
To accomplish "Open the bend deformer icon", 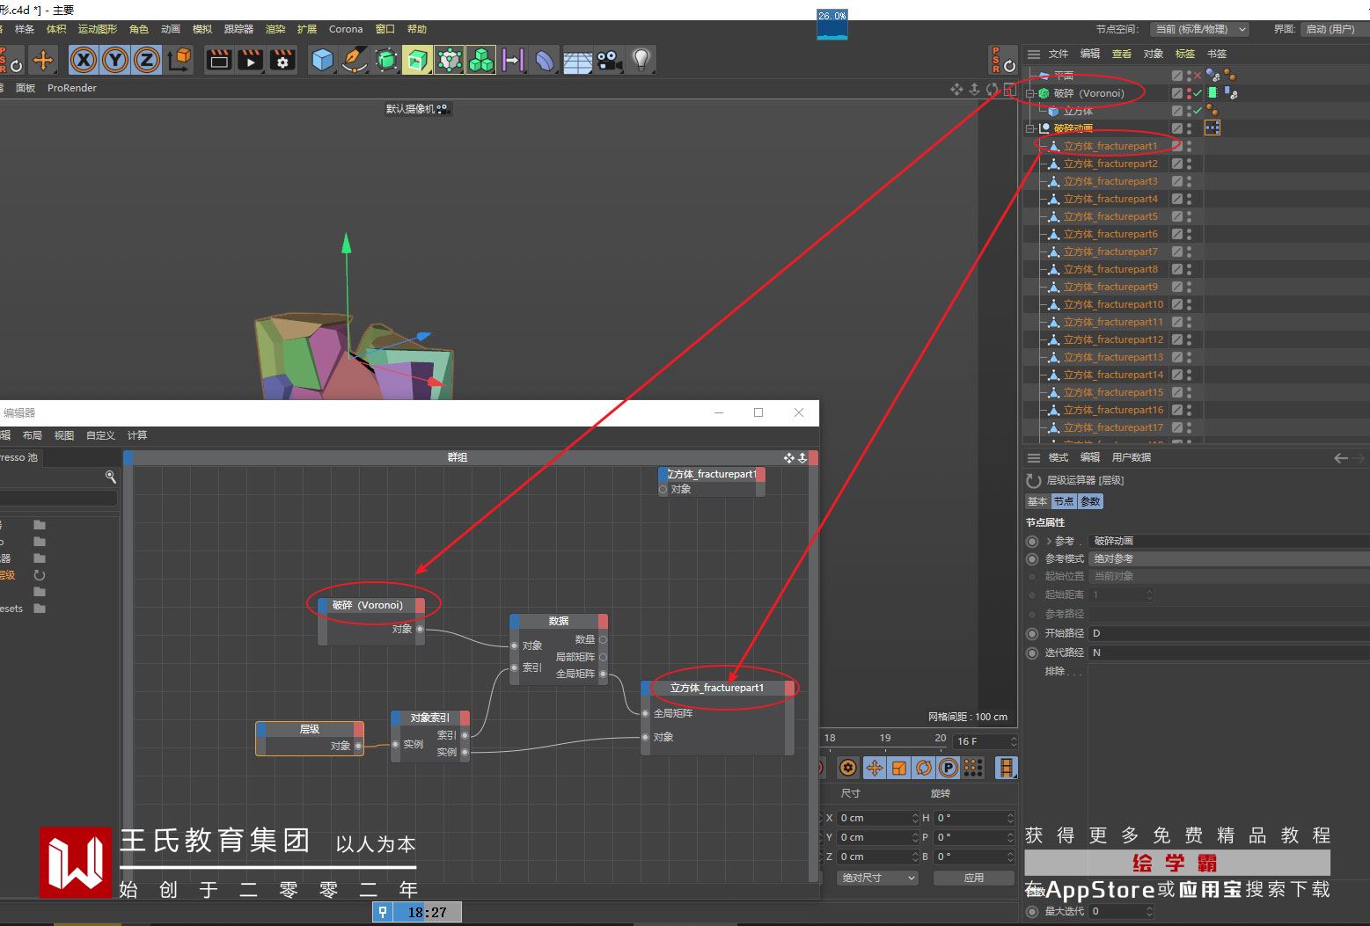I will [x=546, y=60].
